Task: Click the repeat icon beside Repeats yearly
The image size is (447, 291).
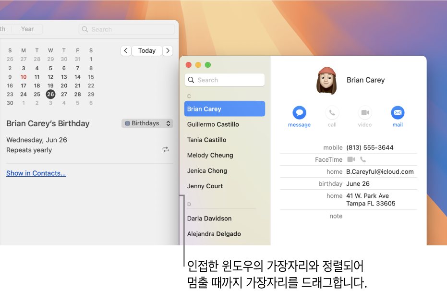Action: point(166,149)
